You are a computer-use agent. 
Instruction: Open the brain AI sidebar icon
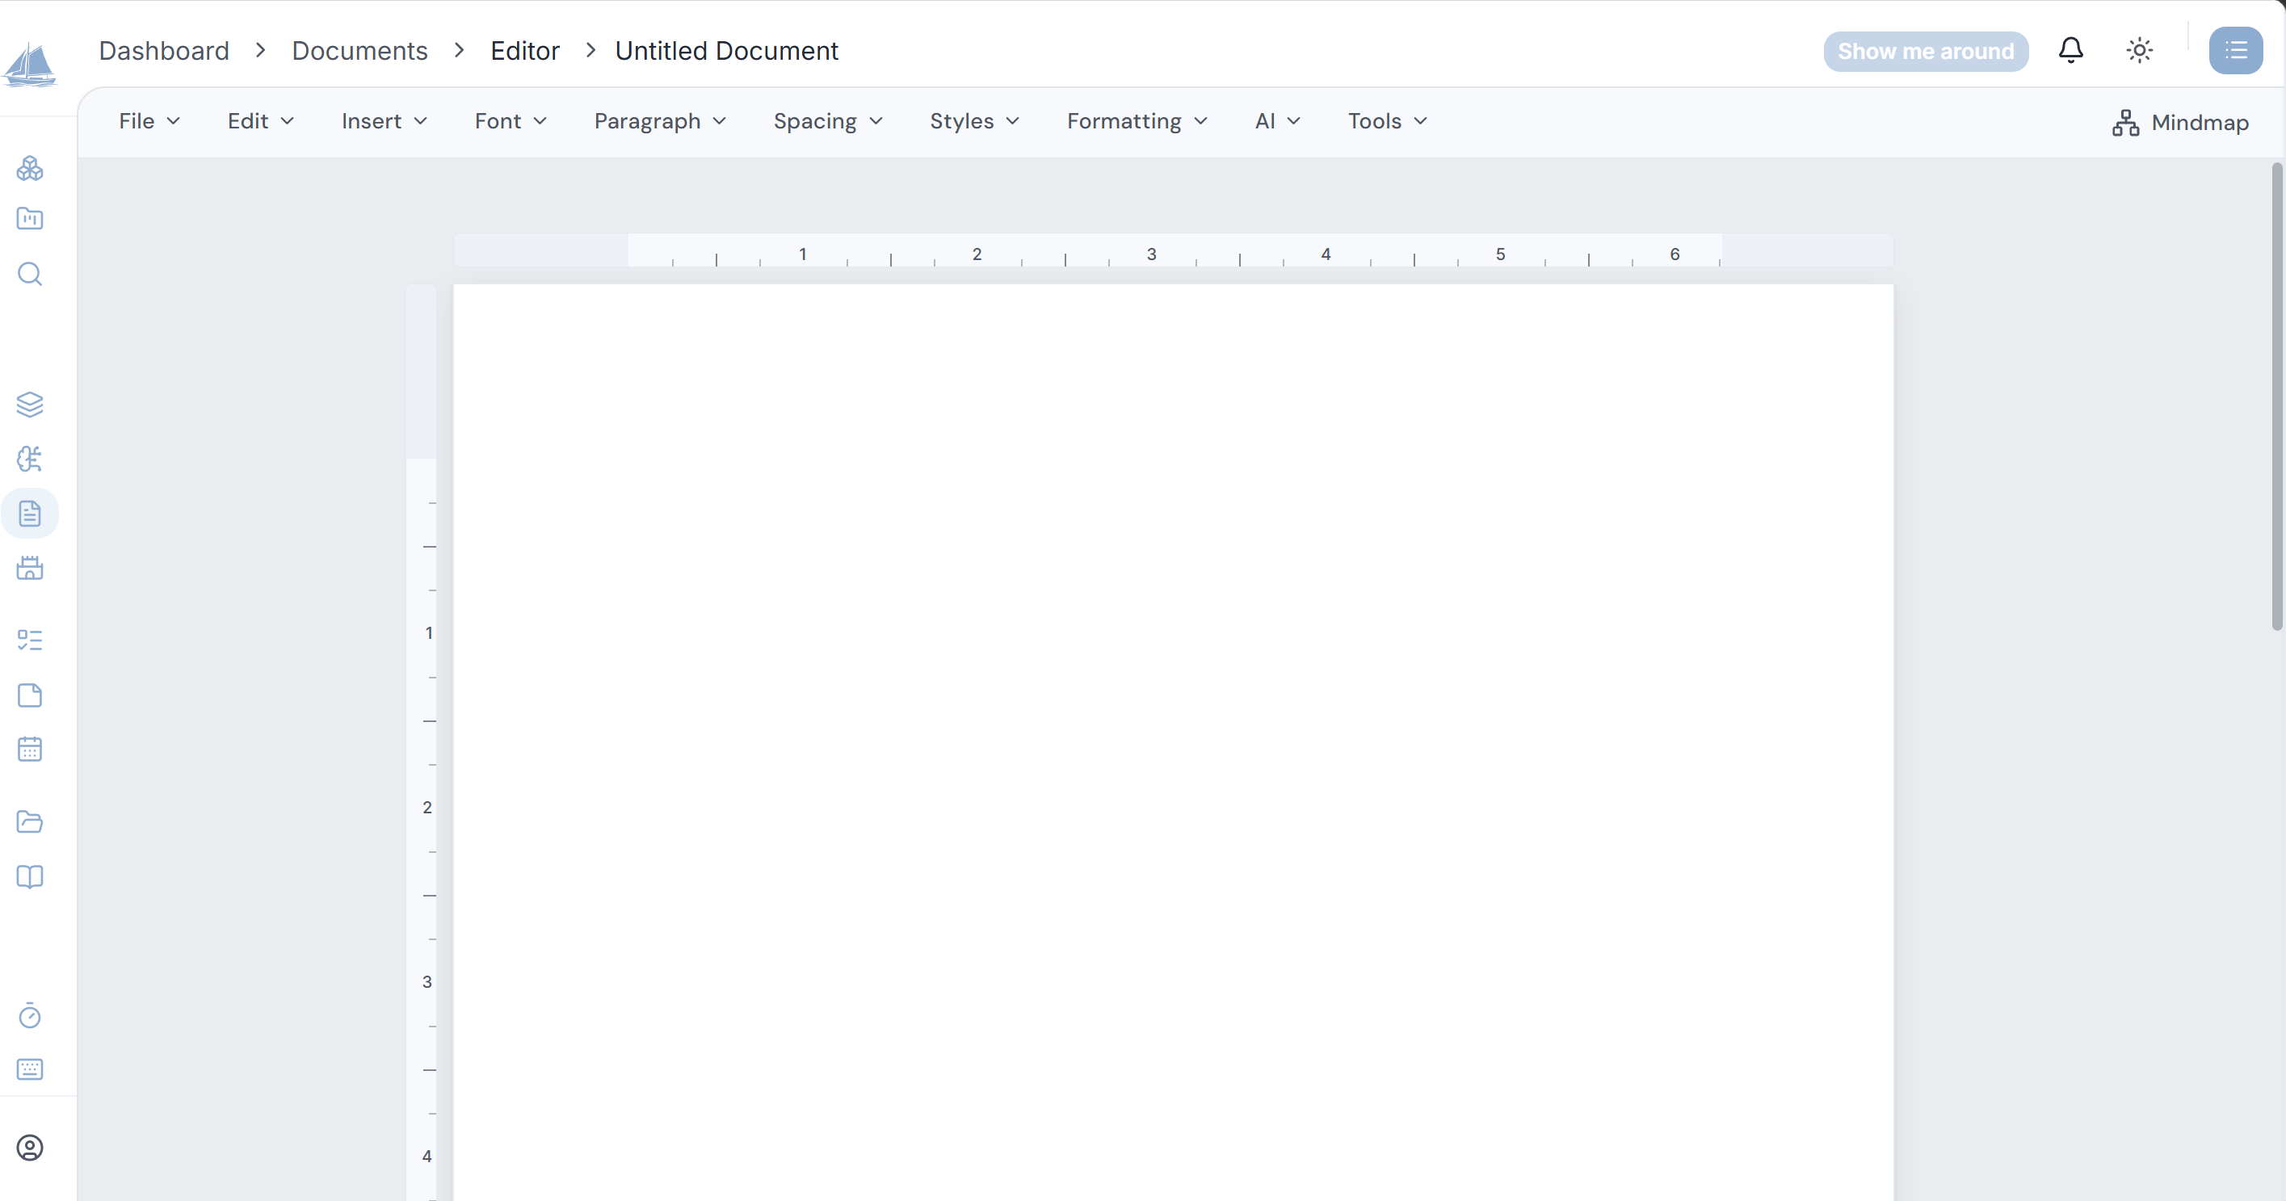30,459
